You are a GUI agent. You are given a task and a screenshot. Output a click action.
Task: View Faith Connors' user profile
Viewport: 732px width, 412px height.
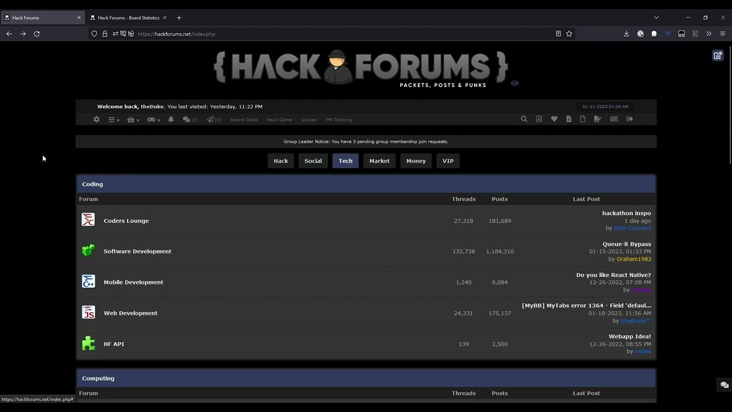pyautogui.click(x=632, y=228)
